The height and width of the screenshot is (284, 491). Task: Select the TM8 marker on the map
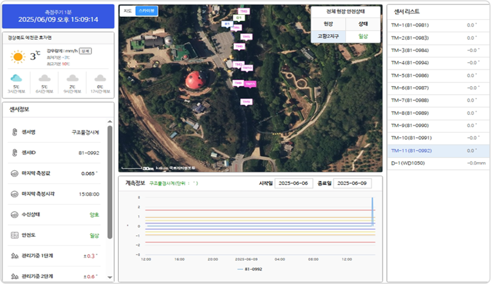(x=238, y=83)
